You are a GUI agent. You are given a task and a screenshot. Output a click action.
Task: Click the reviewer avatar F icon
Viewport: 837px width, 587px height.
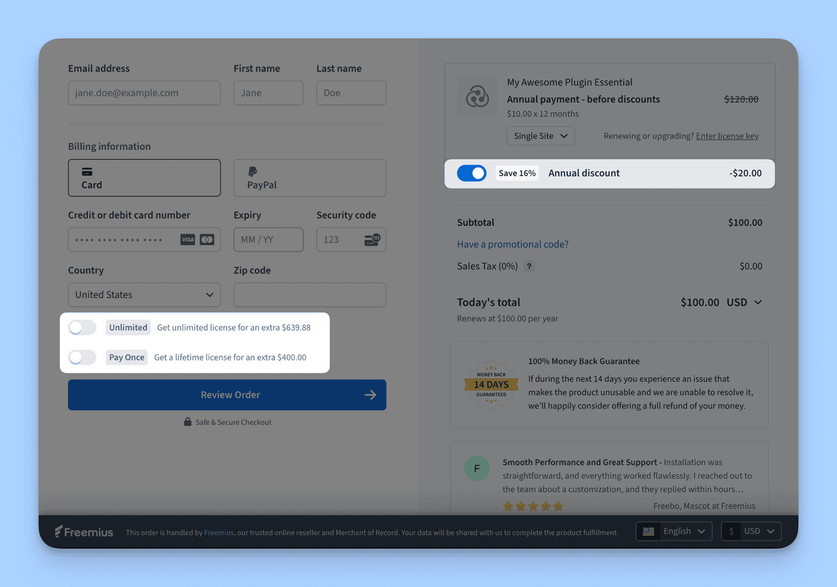click(477, 468)
